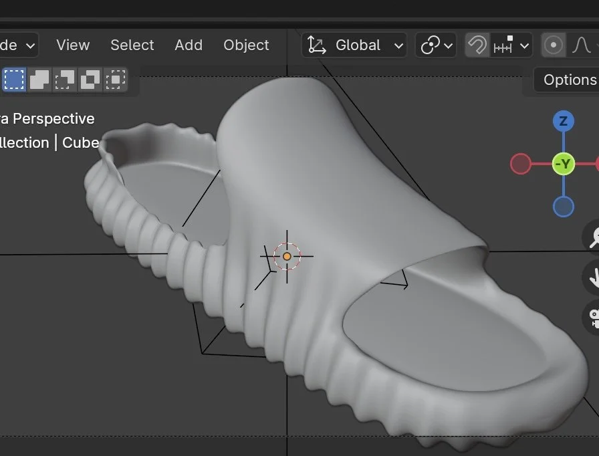Click the 'Perspective' viewport label

54,119
